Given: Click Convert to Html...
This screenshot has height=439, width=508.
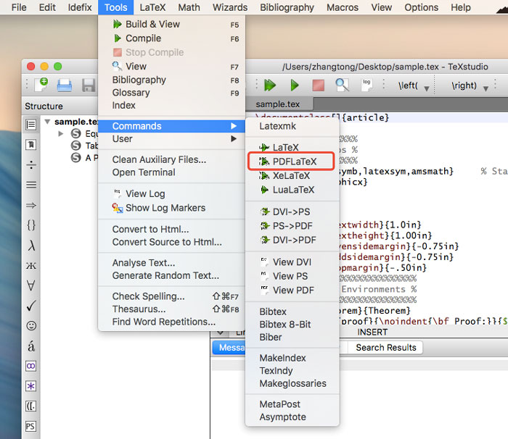Looking at the screenshot, I should [172, 229].
